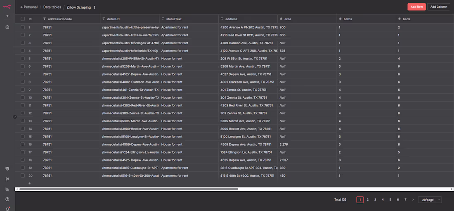Open the Help question-mark icon
This screenshot has height=211, width=454.
click(7, 199)
